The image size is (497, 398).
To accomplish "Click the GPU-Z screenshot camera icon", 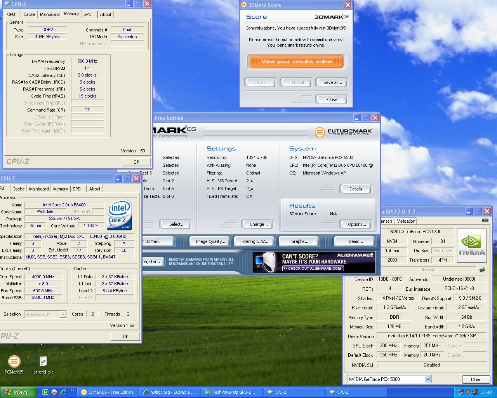I will coord(485,220).
